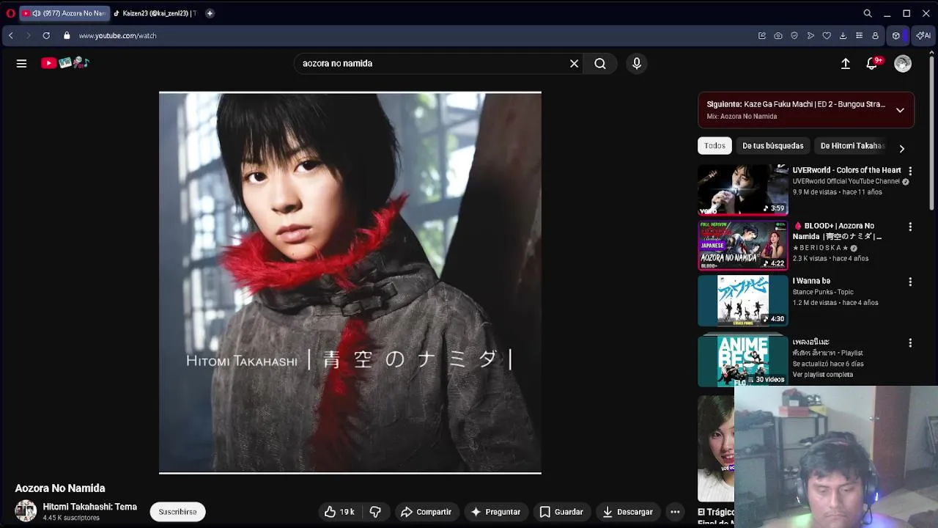Open Opera easy setup sliders icon
The width and height of the screenshot is (938, 528).
[x=859, y=35]
